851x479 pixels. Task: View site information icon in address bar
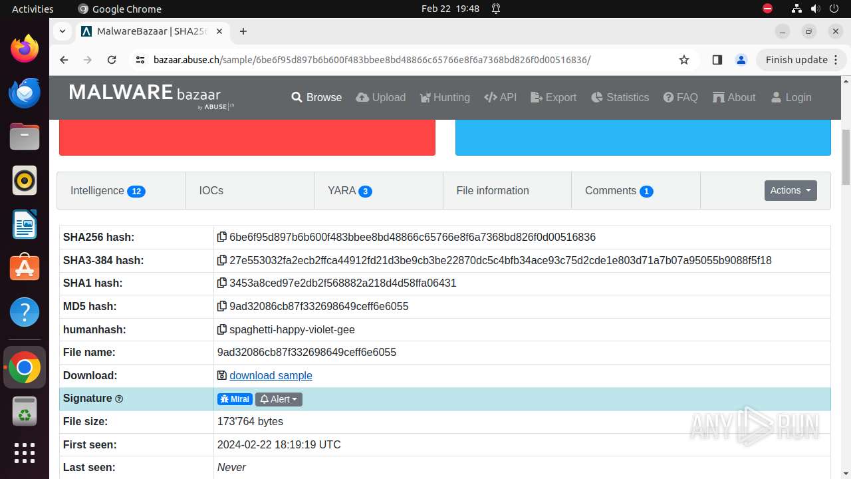(x=140, y=60)
